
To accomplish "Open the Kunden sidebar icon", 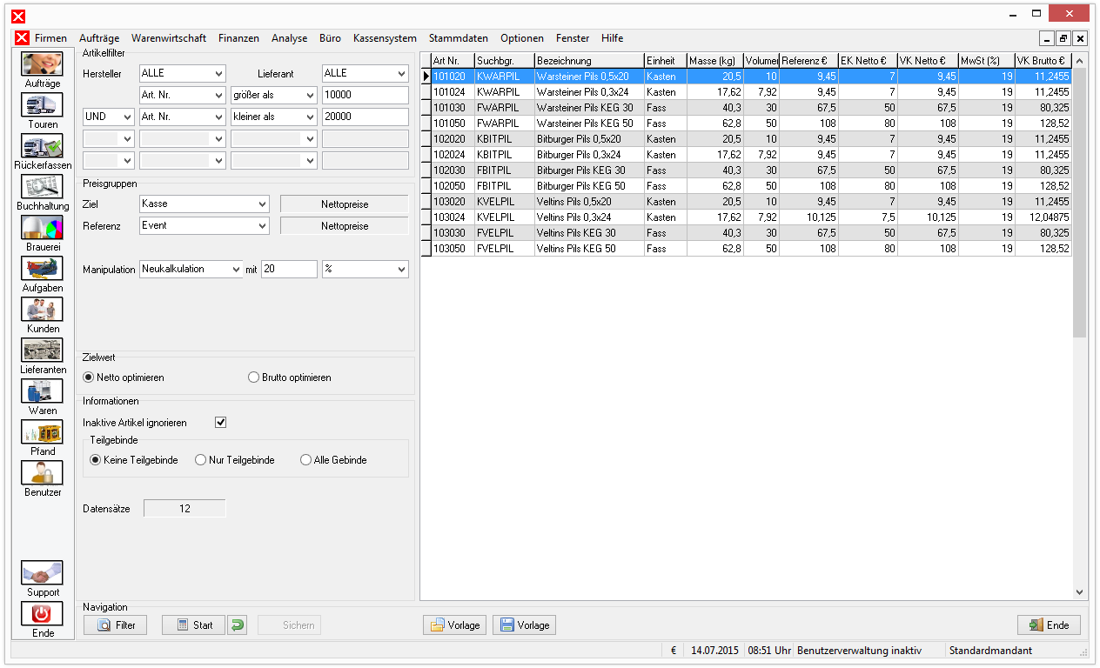I will coord(42,310).
